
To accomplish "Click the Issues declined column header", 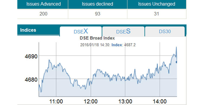I will [x=97, y=4].
